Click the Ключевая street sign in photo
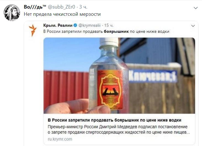 pyautogui.click(x=153, y=76)
